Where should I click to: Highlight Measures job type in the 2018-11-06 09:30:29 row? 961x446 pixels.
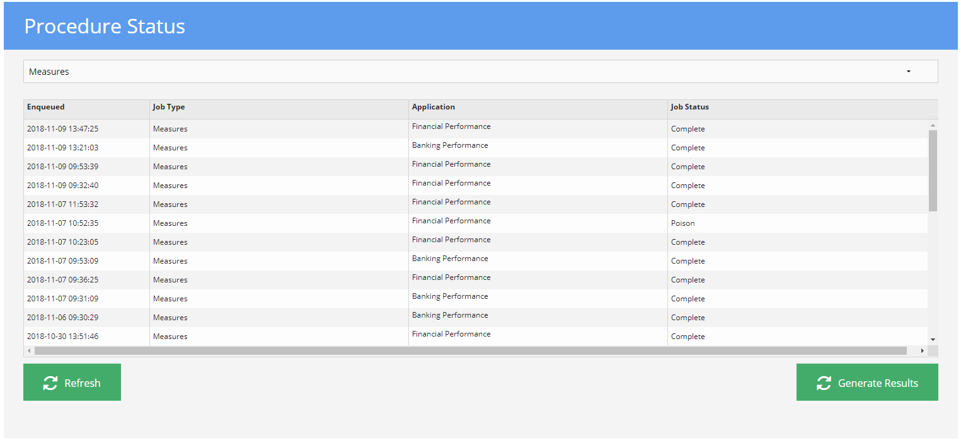(x=170, y=318)
